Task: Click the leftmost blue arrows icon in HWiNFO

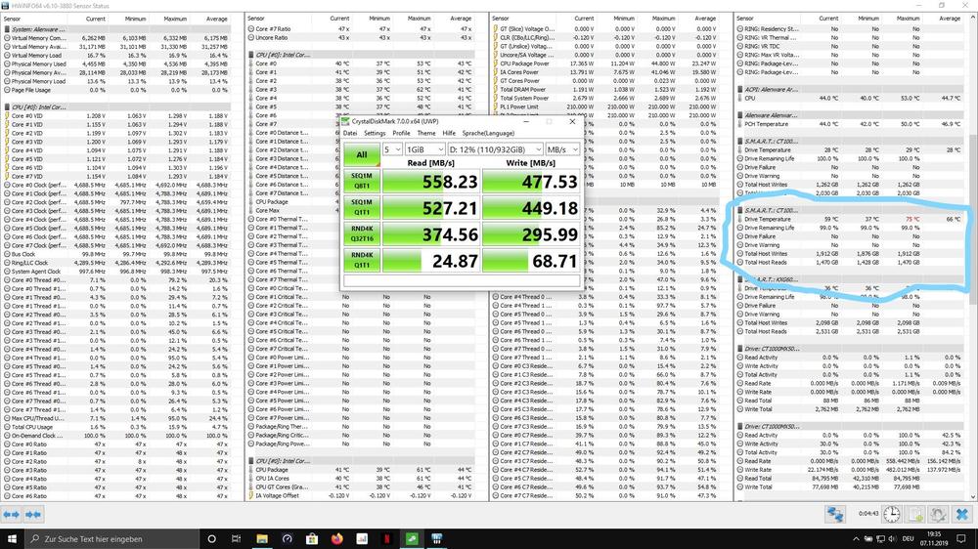Action: point(12,514)
